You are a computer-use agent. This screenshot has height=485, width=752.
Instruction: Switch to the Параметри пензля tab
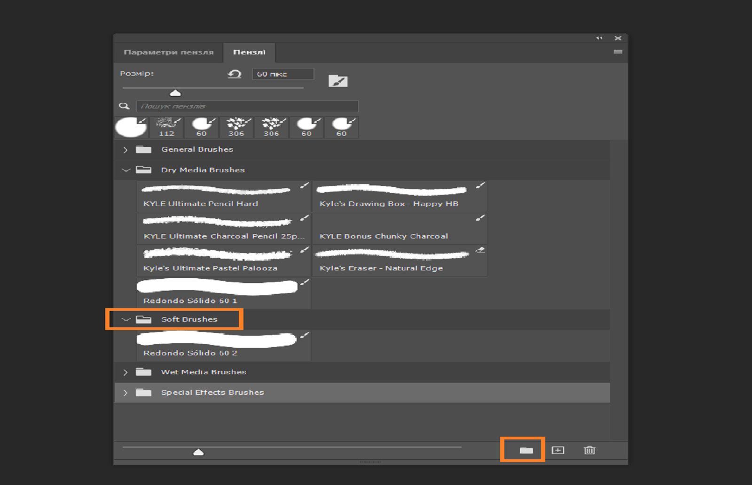(169, 52)
